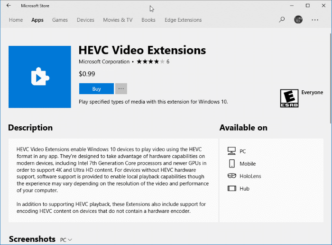Click the HoloLens headset icon
332x245 pixels.
[232, 176]
